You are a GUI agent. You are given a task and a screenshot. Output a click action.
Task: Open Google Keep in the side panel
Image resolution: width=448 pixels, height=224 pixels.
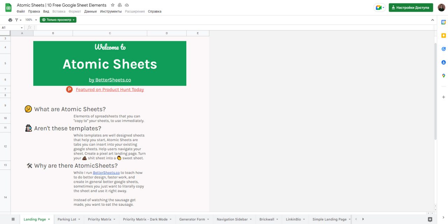pos(443,35)
